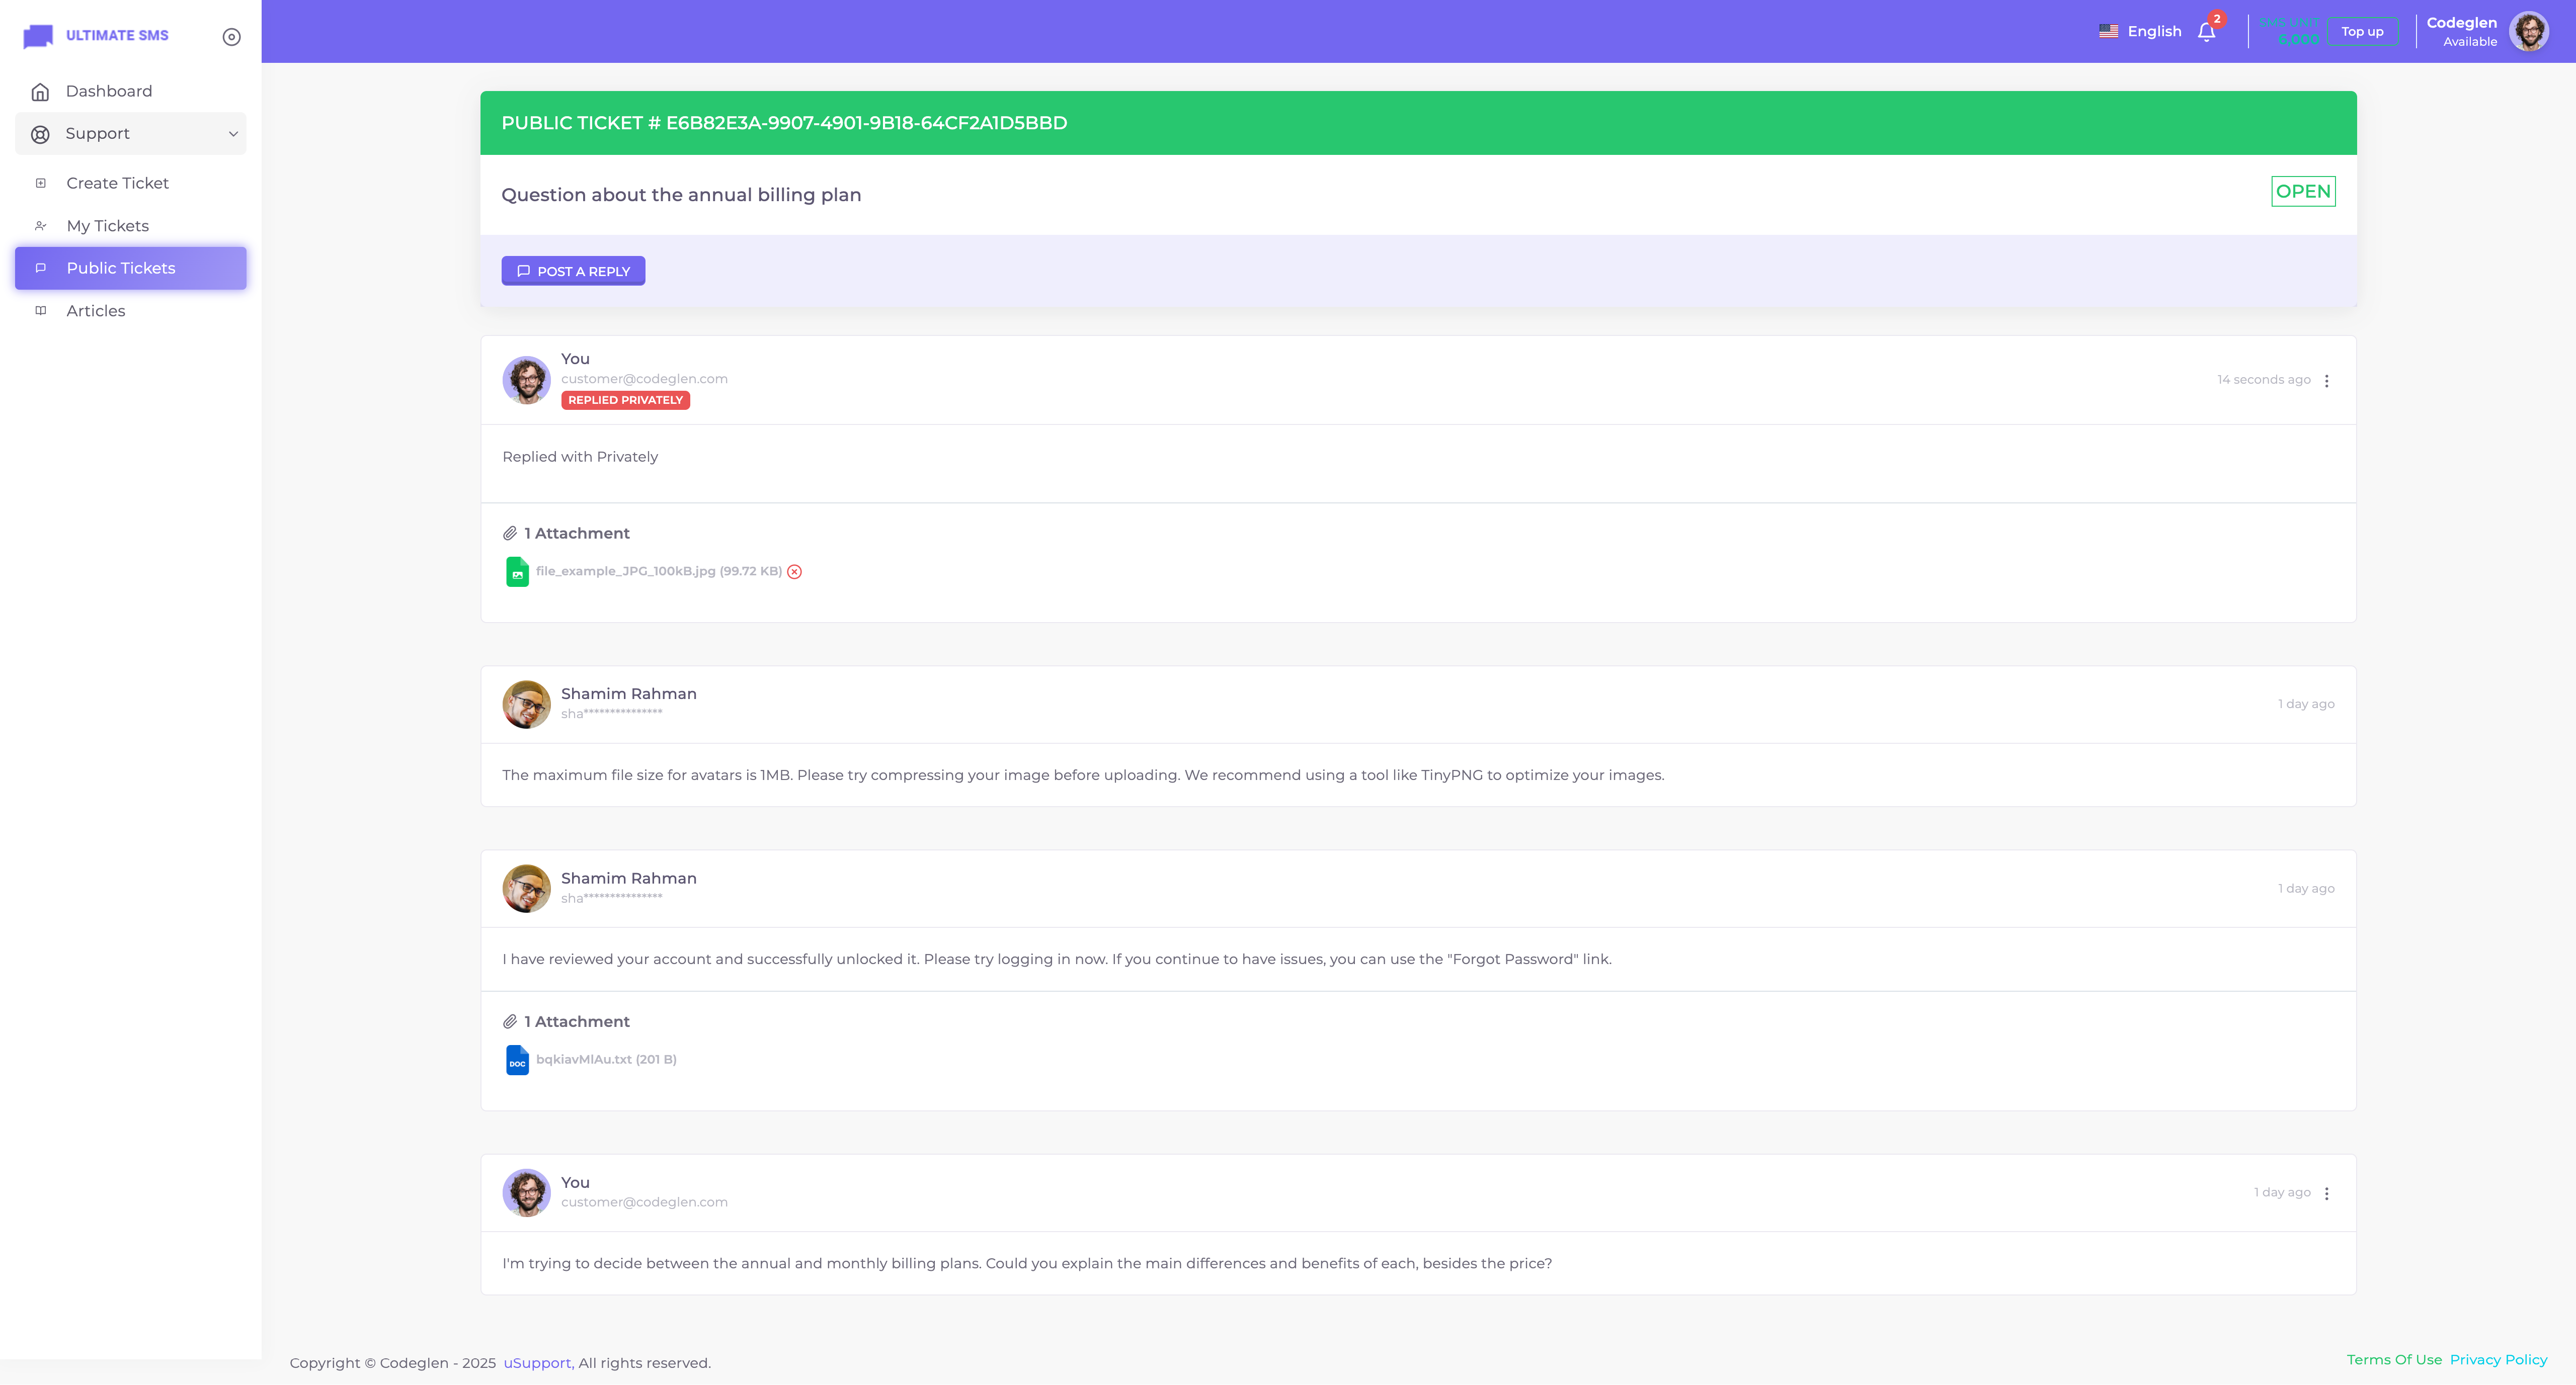The width and height of the screenshot is (2576, 1385).
Task: Navigate to My Tickets
Action: coord(107,226)
